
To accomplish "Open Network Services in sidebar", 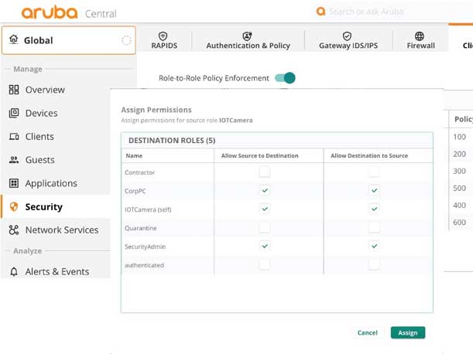I will (61, 230).
